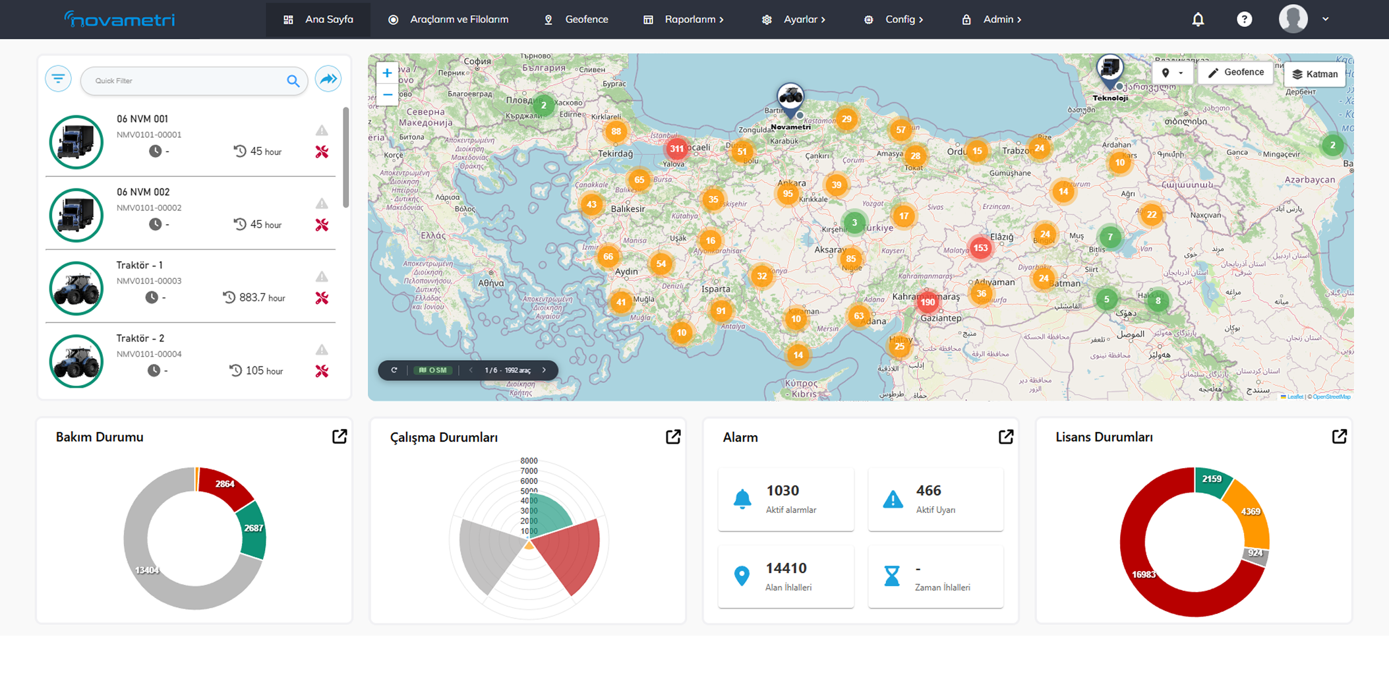Click the help question-mark icon
The height and width of the screenshot is (687, 1389).
pos(1245,19)
